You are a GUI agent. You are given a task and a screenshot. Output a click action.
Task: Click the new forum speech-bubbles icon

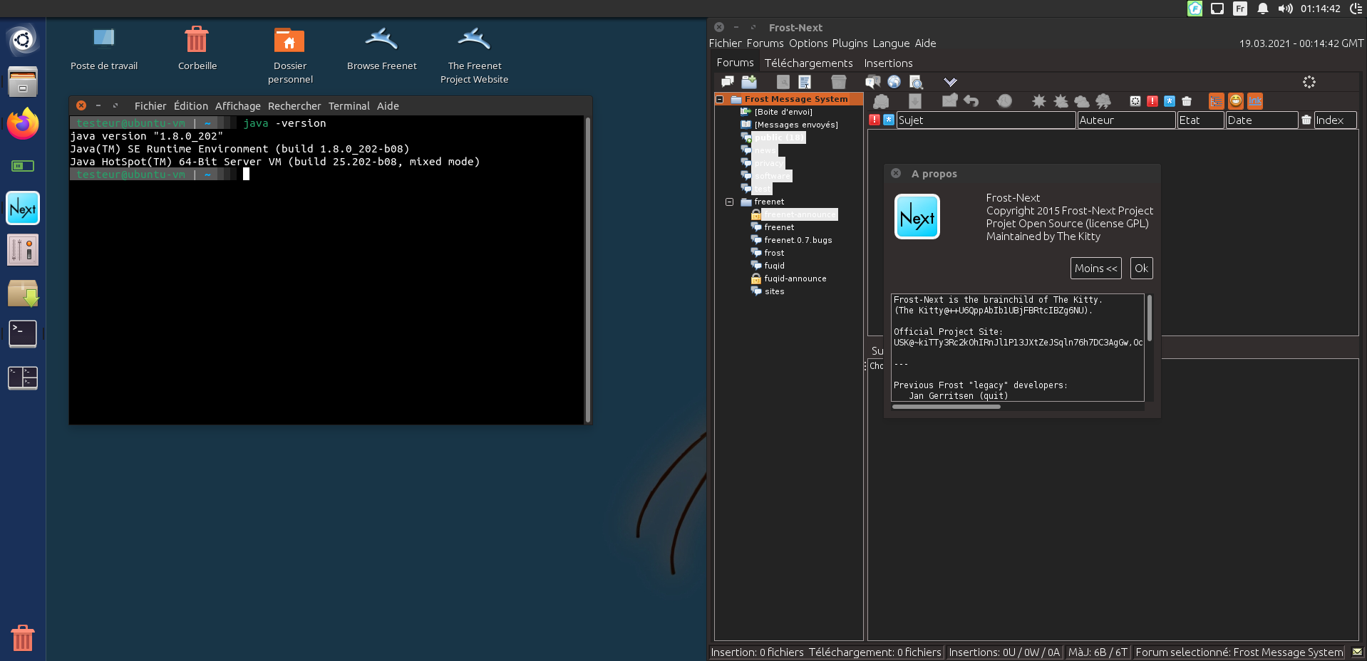pos(727,82)
